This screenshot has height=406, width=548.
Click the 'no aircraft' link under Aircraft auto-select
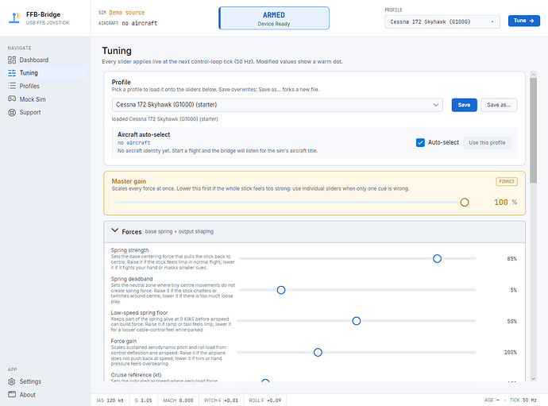(134, 143)
